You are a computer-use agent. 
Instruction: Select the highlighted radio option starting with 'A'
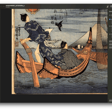coord(110,19)
